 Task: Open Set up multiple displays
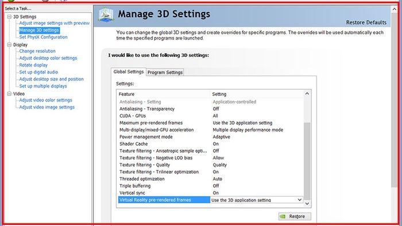click(43, 86)
